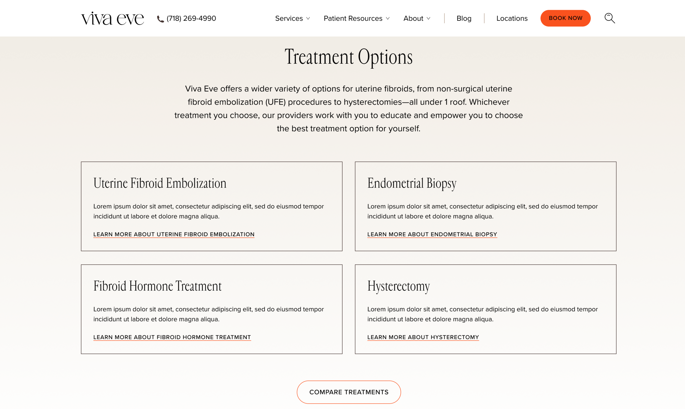This screenshot has width=685, height=409.
Task: Expand the Services dropdown chevron
Action: pos(308,18)
